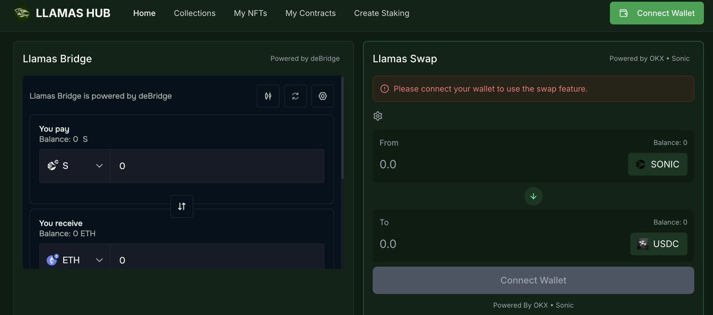Screen dimensions: 713x315
Task: Click the 'Llamas Bridge is powered by deBridge' text
Action: (x=100, y=96)
